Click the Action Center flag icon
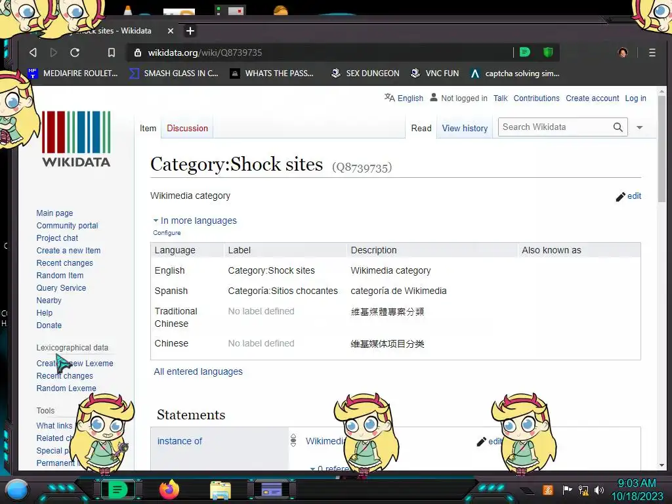Viewport: 672px width, 504px height. pos(566,490)
